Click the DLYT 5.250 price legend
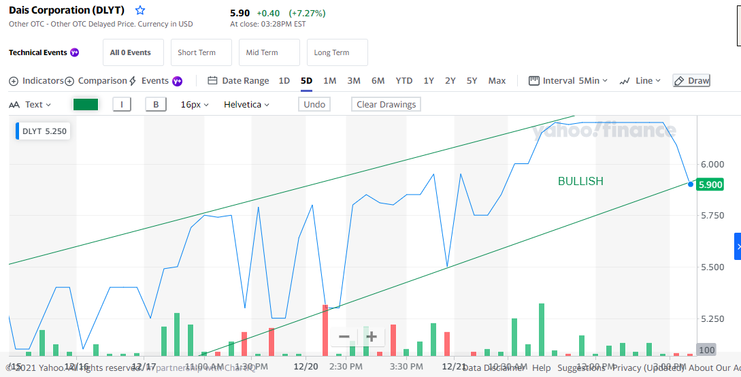This screenshot has height=377, width=741. point(43,131)
